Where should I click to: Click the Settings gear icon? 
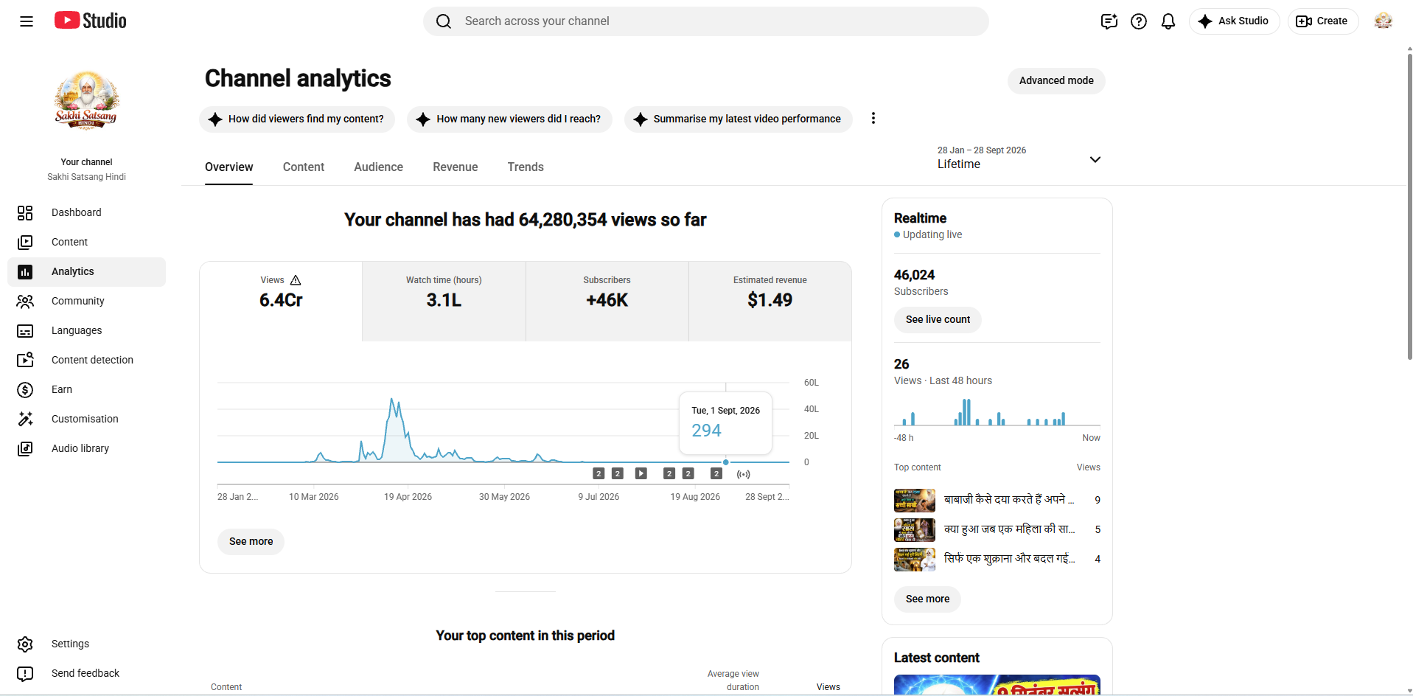point(25,644)
